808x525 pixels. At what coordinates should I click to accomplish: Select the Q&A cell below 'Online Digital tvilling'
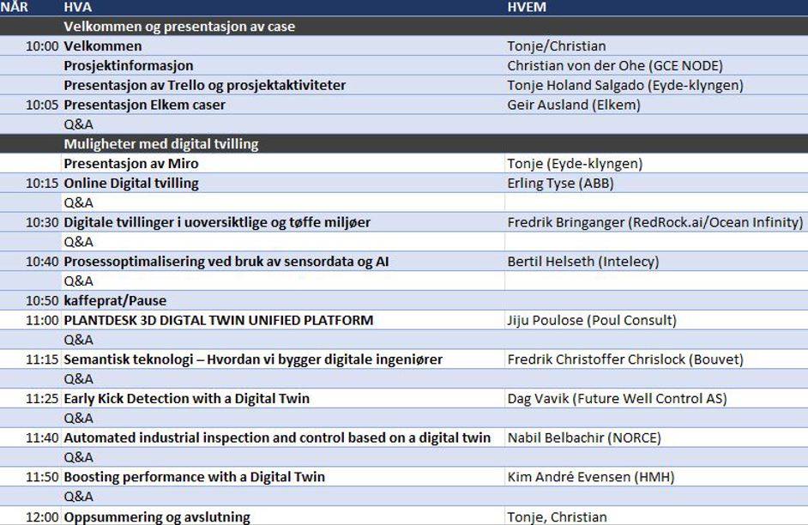(x=79, y=203)
